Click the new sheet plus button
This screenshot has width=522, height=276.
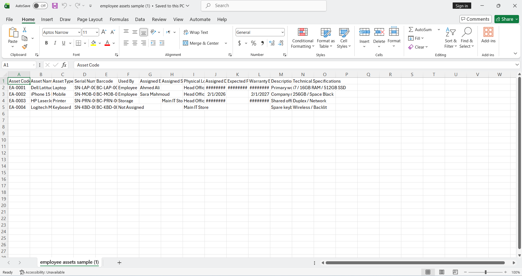[x=119, y=263]
